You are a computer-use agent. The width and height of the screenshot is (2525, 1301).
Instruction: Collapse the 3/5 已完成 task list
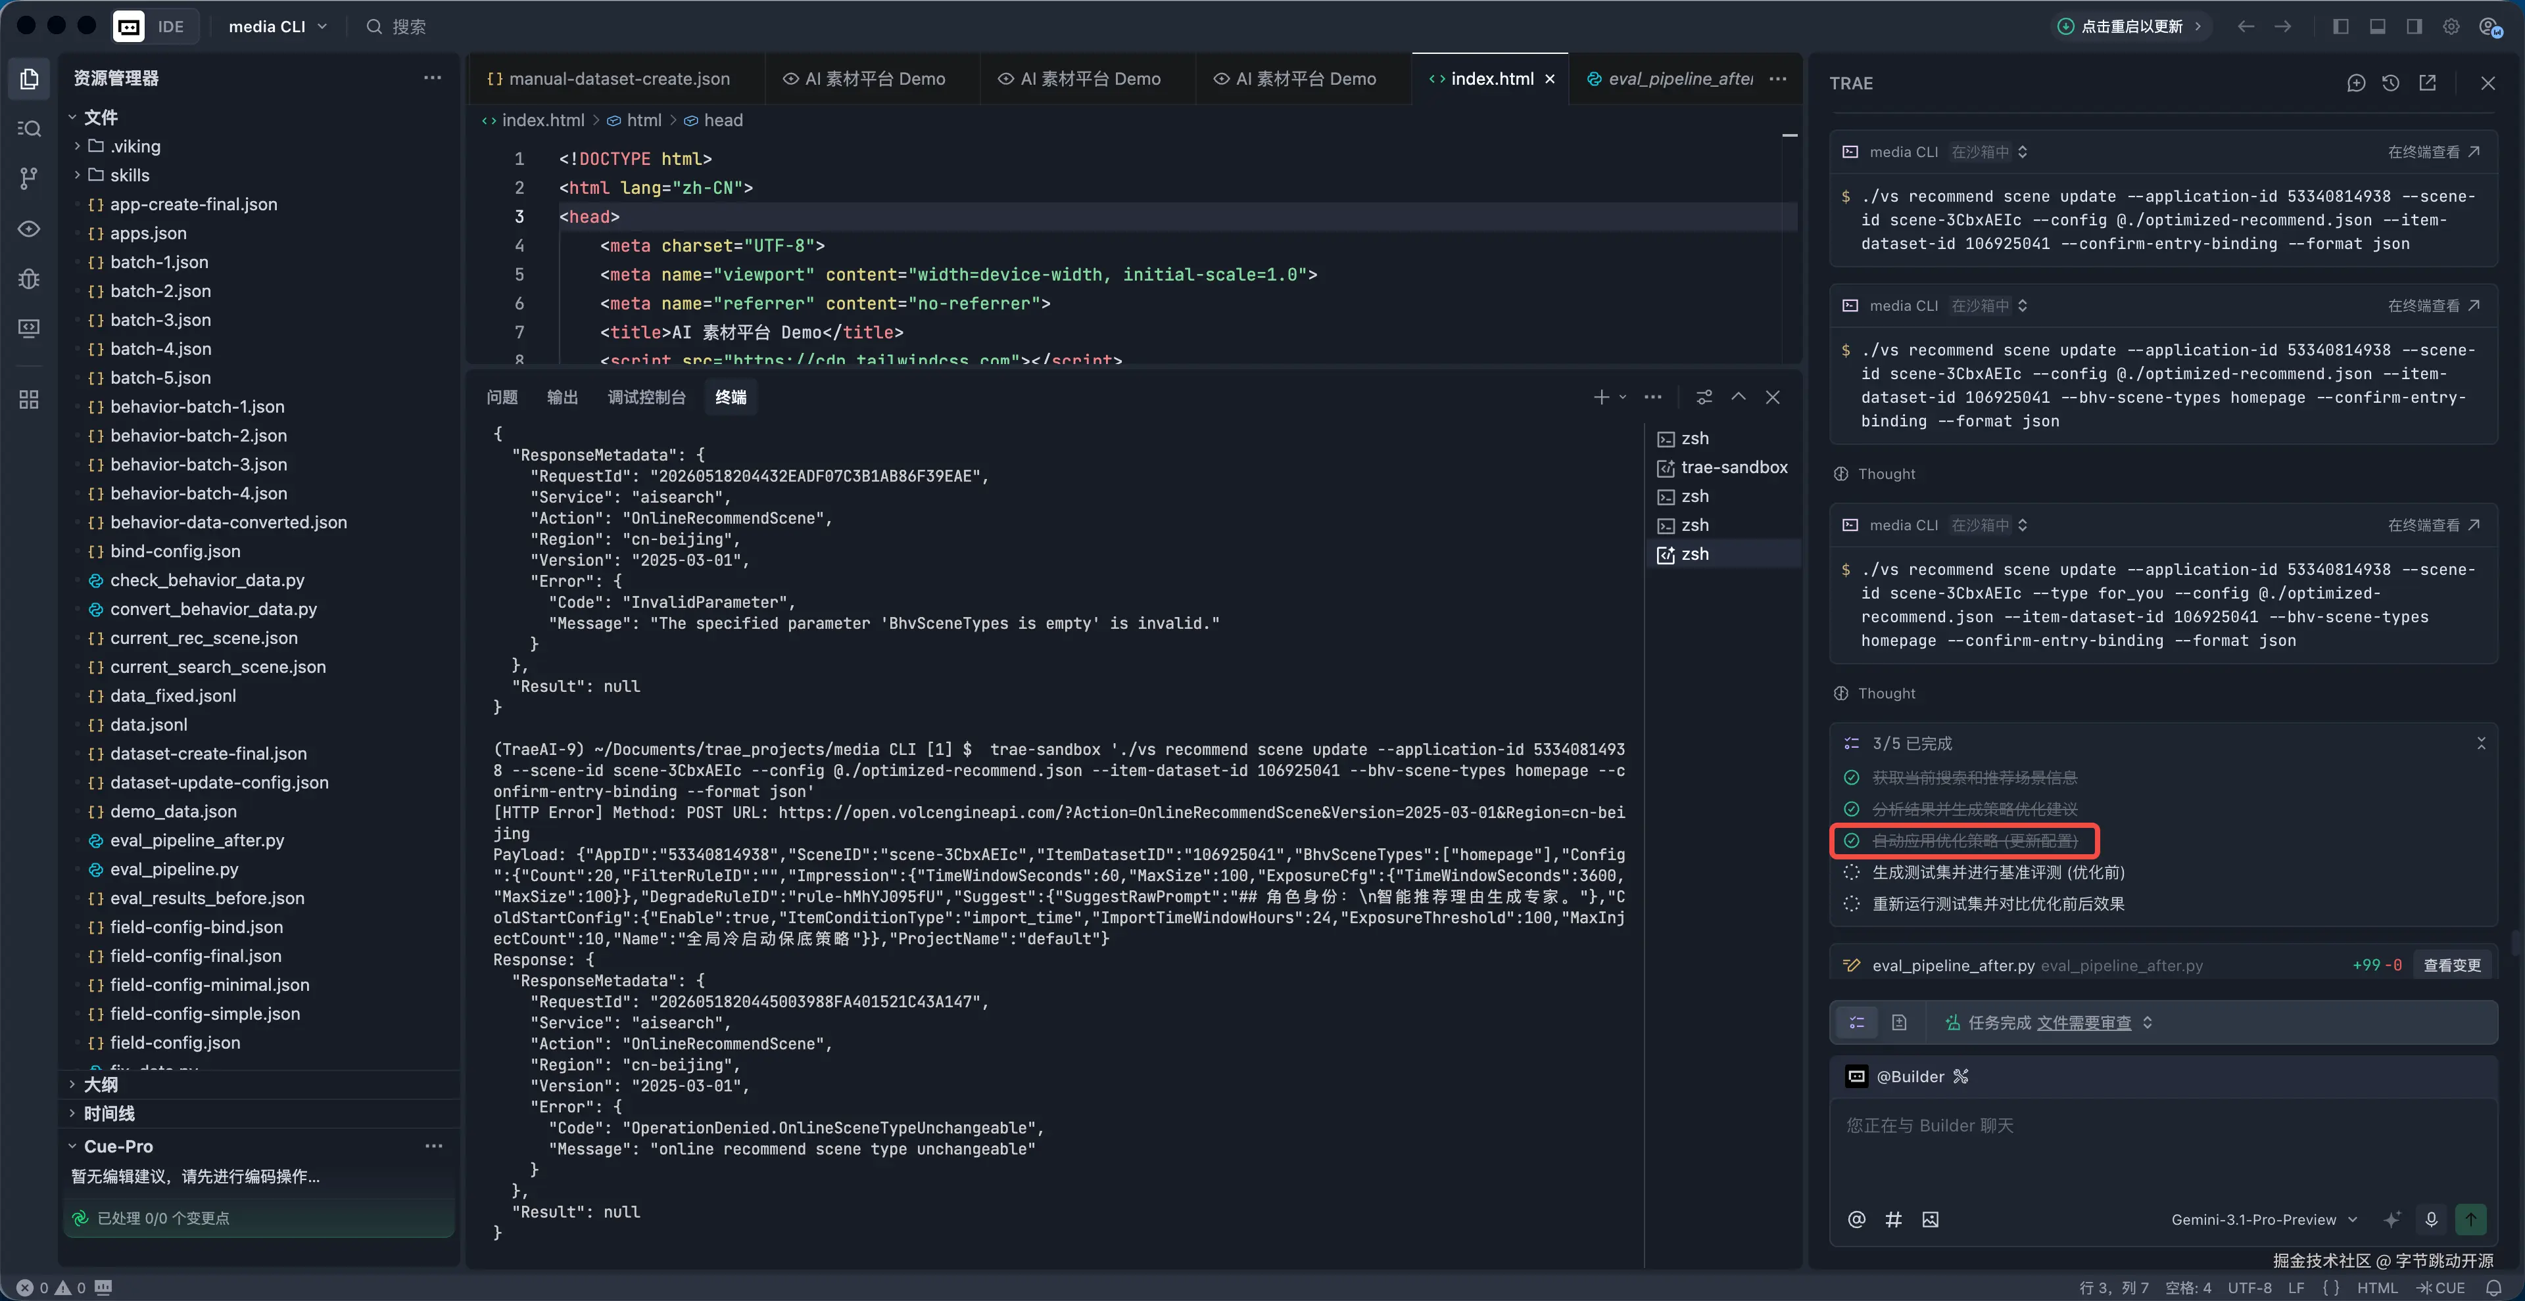(2481, 744)
